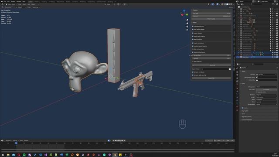
Task: Open the Render menu
Action: click(13, 1)
